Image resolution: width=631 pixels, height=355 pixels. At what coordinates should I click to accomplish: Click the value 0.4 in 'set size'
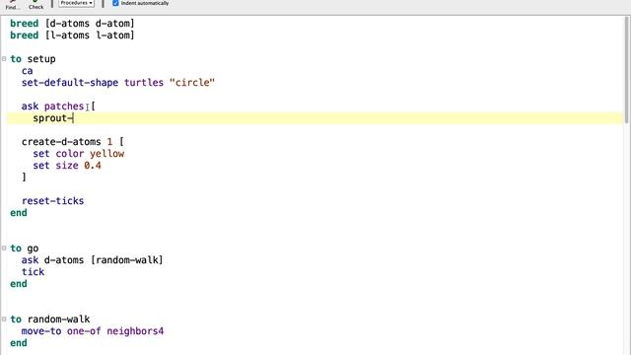[93, 166]
